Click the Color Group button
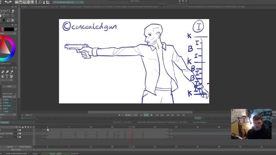Screen dimensions: 276x155 (25, 147)
